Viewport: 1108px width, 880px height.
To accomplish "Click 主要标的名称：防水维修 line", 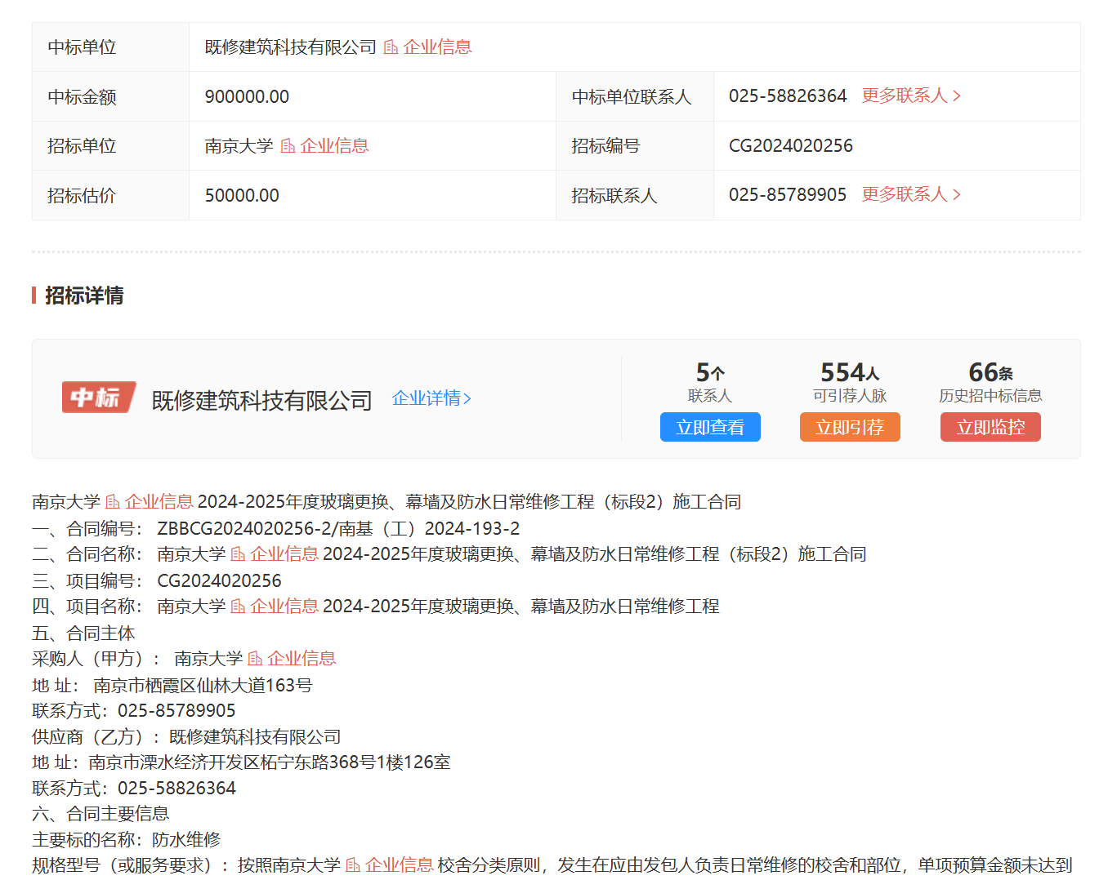I will pos(127,840).
